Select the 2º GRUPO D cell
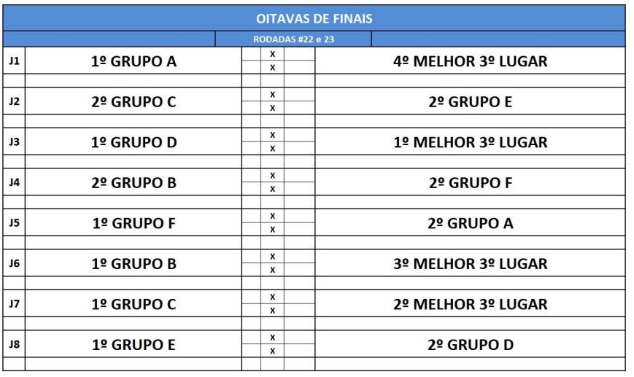The image size is (634, 377). (x=470, y=344)
